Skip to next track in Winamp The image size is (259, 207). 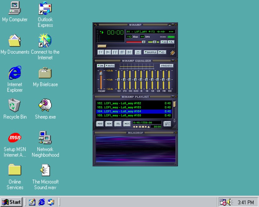click(x=129, y=52)
